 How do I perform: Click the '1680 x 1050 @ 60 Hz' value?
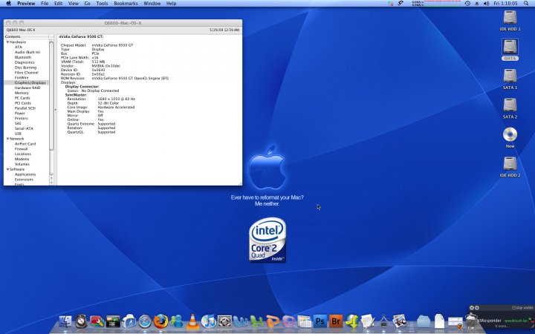click(x=117, y=99)
